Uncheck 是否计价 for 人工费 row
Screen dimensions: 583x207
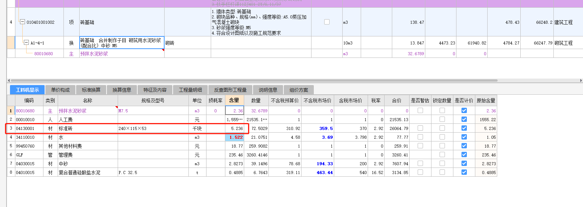(x=464, y=119)
